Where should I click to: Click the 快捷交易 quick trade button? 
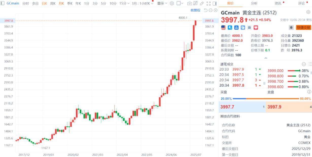[303, 27]
